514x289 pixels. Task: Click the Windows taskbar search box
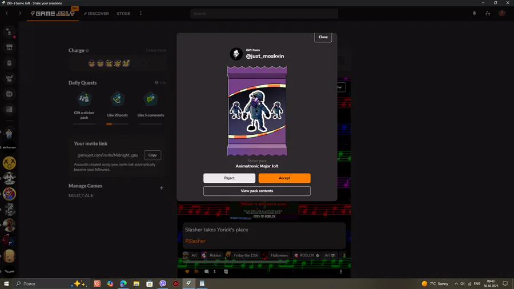[51, 284]
